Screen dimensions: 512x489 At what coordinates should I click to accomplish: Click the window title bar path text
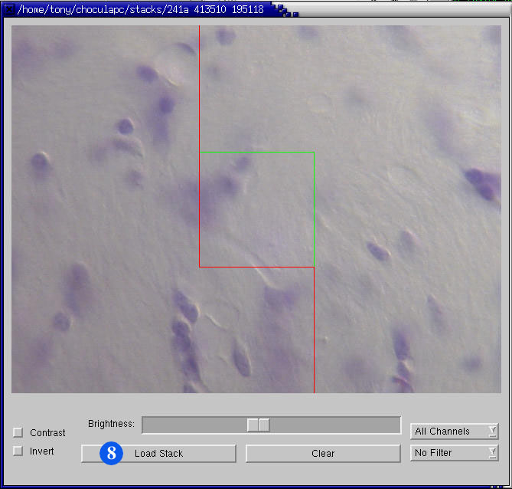140,9
